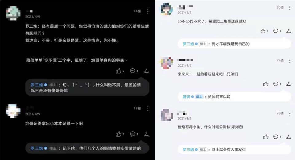This screenshot has width=295, height=160.
Task: Like the 13楼 comment about 小本本
Action: 119,134
